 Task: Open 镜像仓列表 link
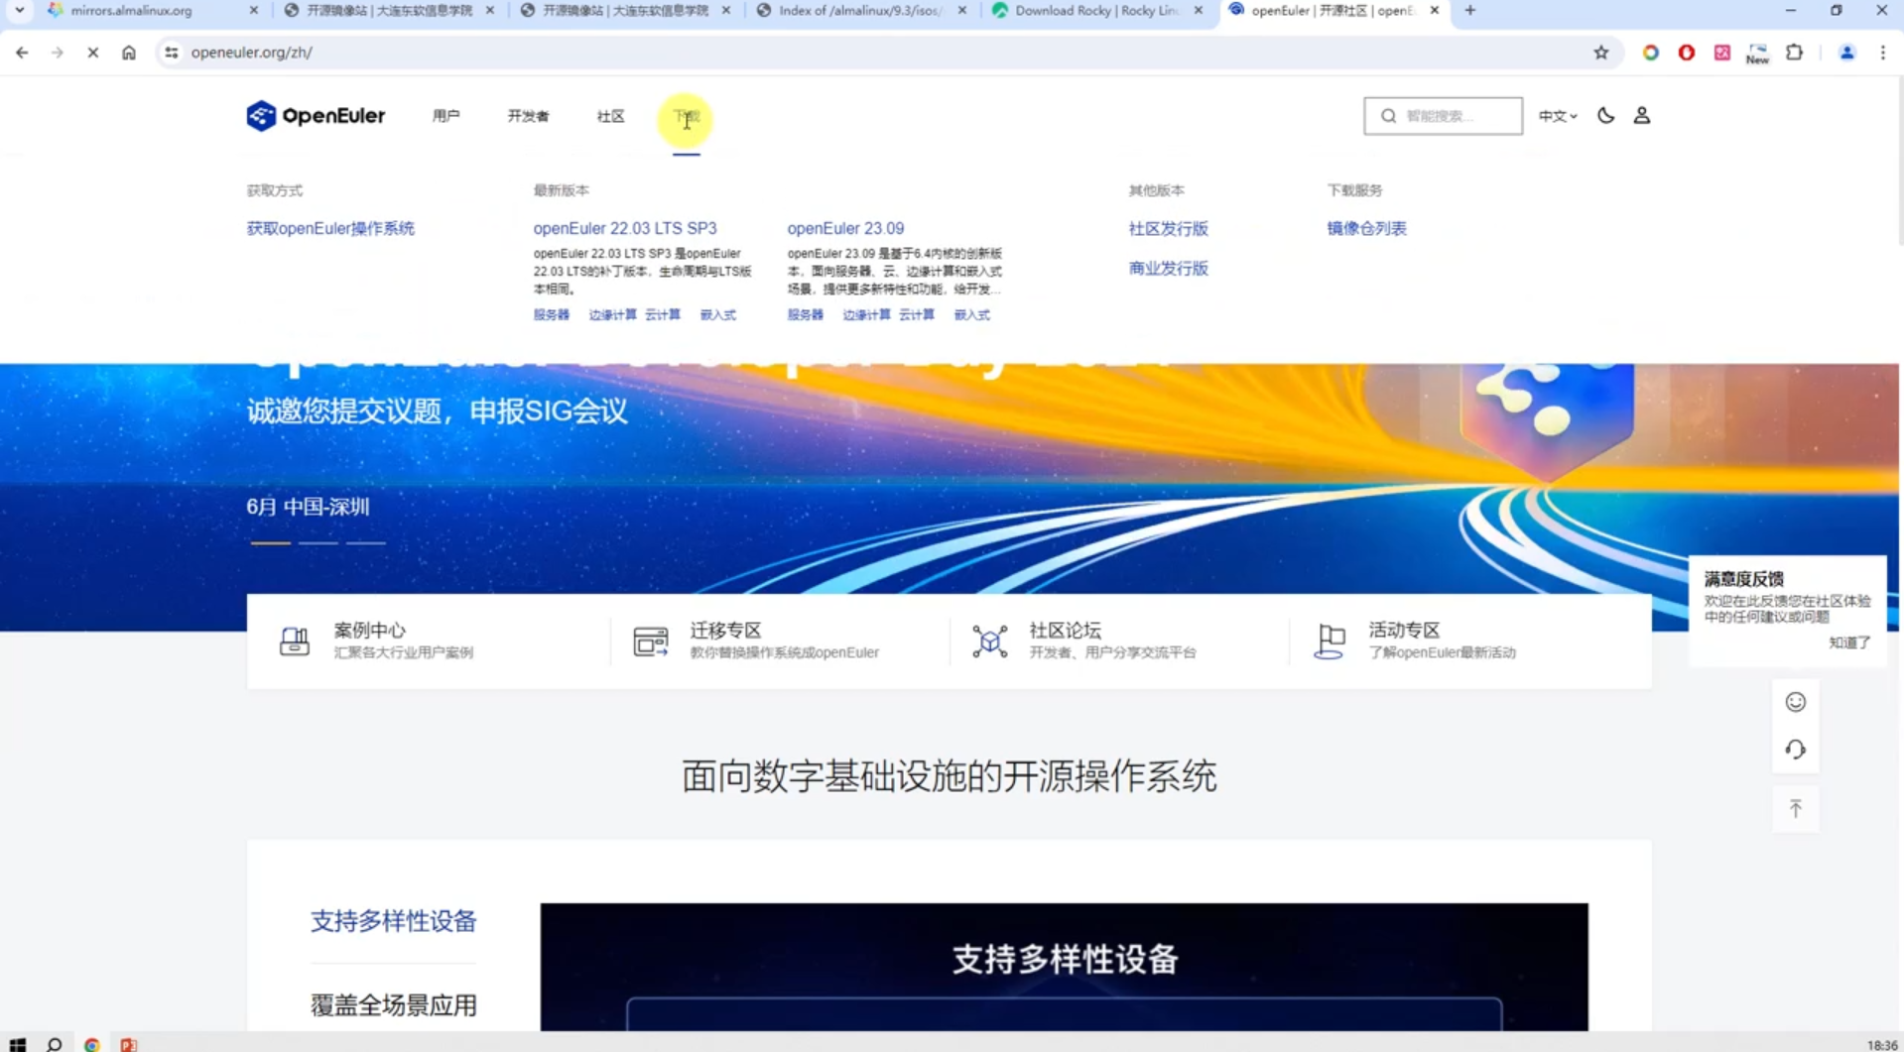point(1366,228)
